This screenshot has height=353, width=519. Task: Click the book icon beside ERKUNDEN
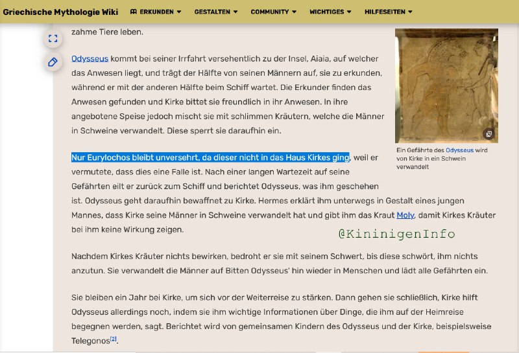click(x=134, y=12)
